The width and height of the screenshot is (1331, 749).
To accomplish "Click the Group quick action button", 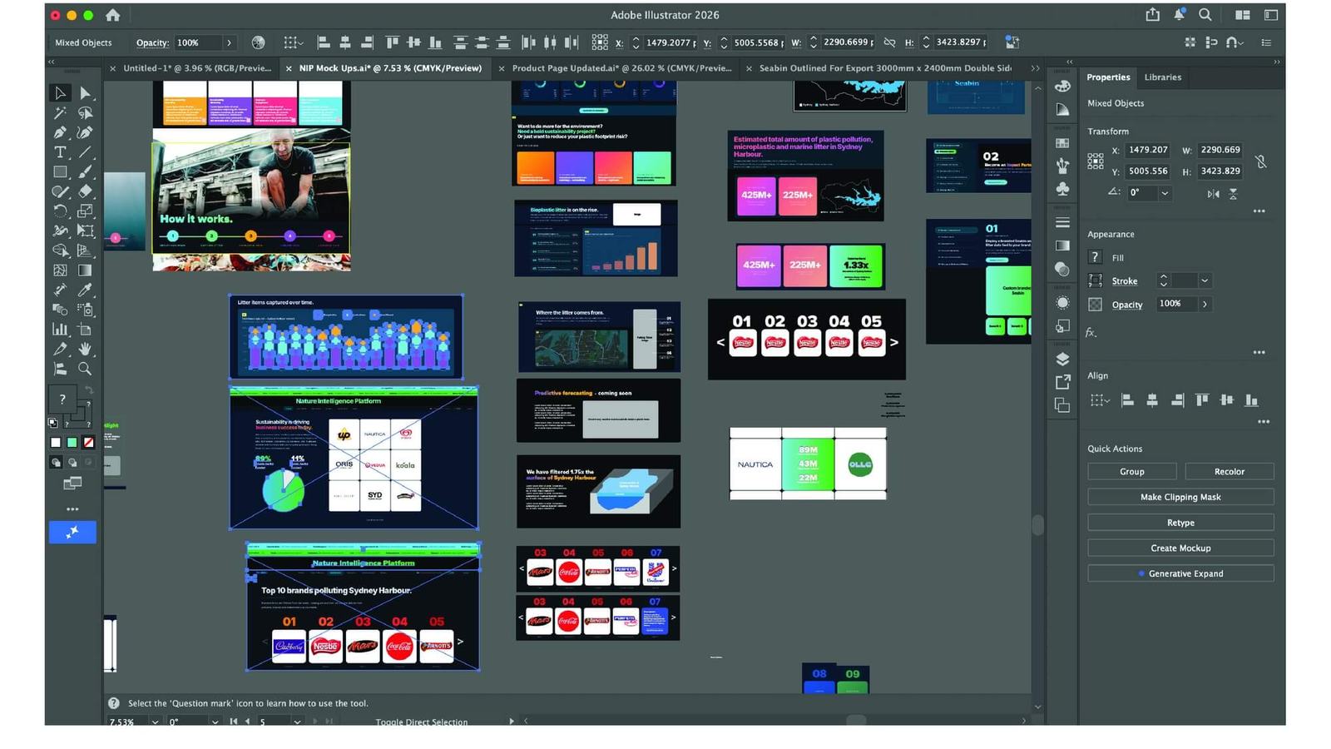I will (1131, 472).
